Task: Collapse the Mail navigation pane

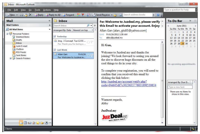Action: coord(49,21)
